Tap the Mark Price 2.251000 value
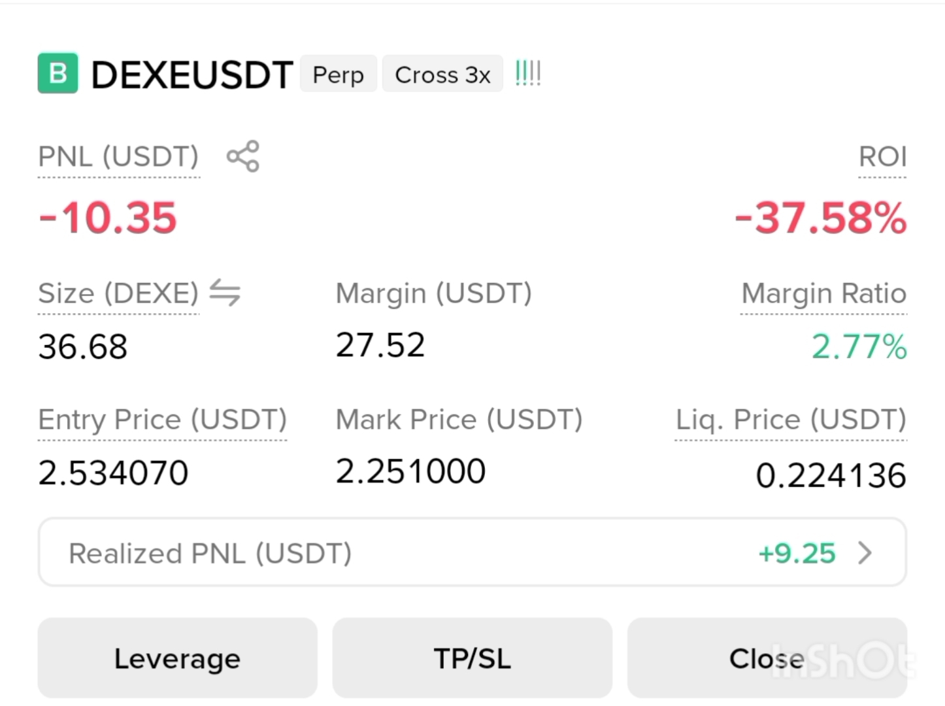 click(410, 471)
